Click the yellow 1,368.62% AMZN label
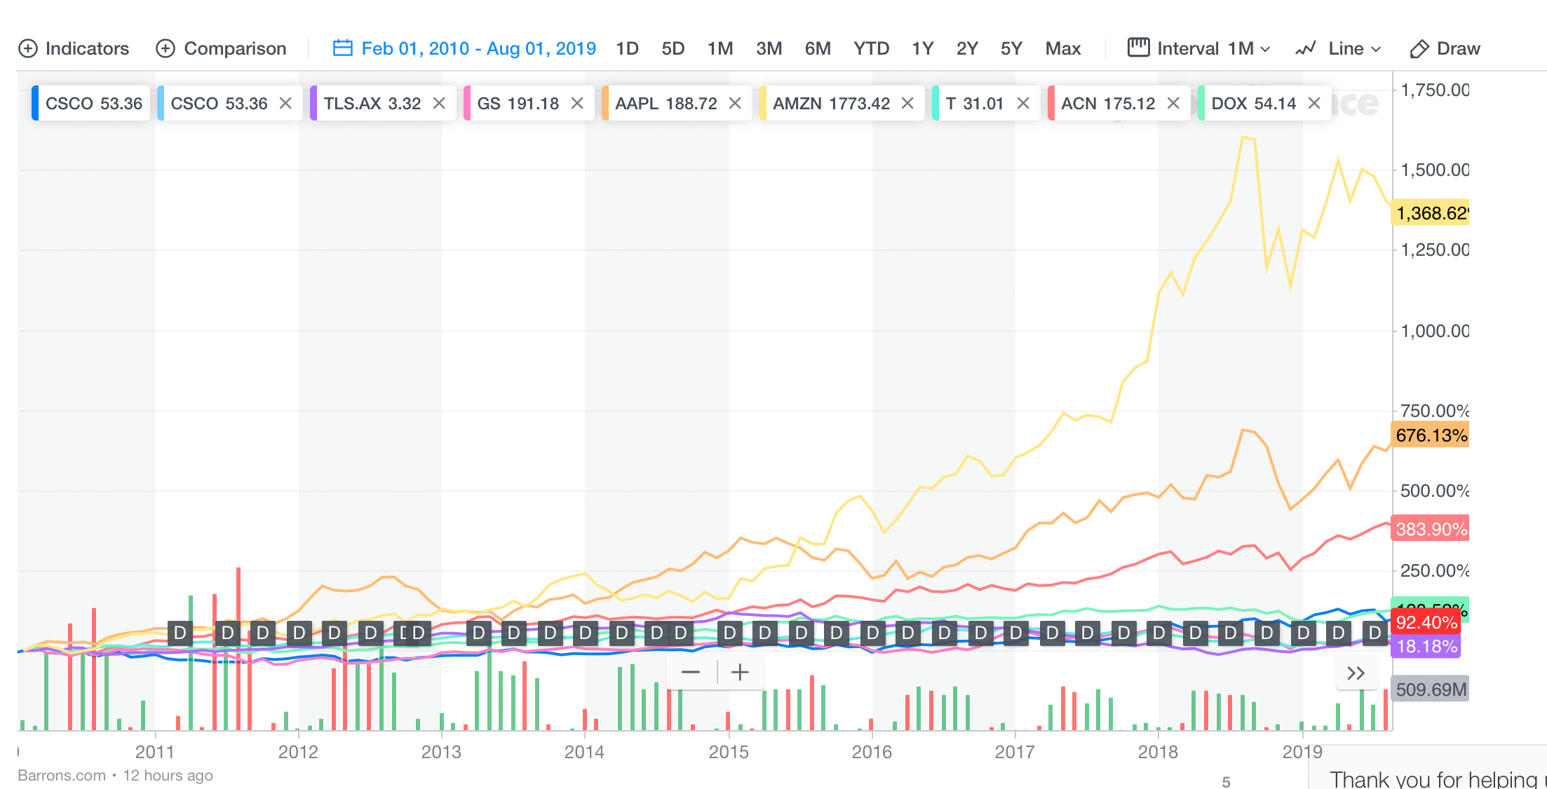1547x789 pixels. (x=1431, y=213)
